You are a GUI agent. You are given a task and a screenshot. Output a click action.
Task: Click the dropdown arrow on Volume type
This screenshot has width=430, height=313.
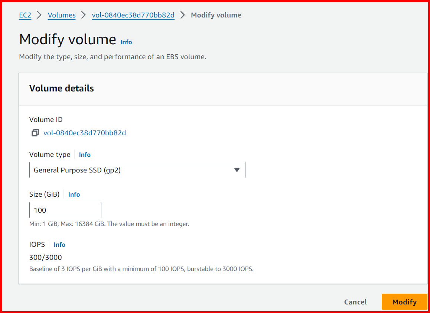pyautogui.click(x=237, y=170)
